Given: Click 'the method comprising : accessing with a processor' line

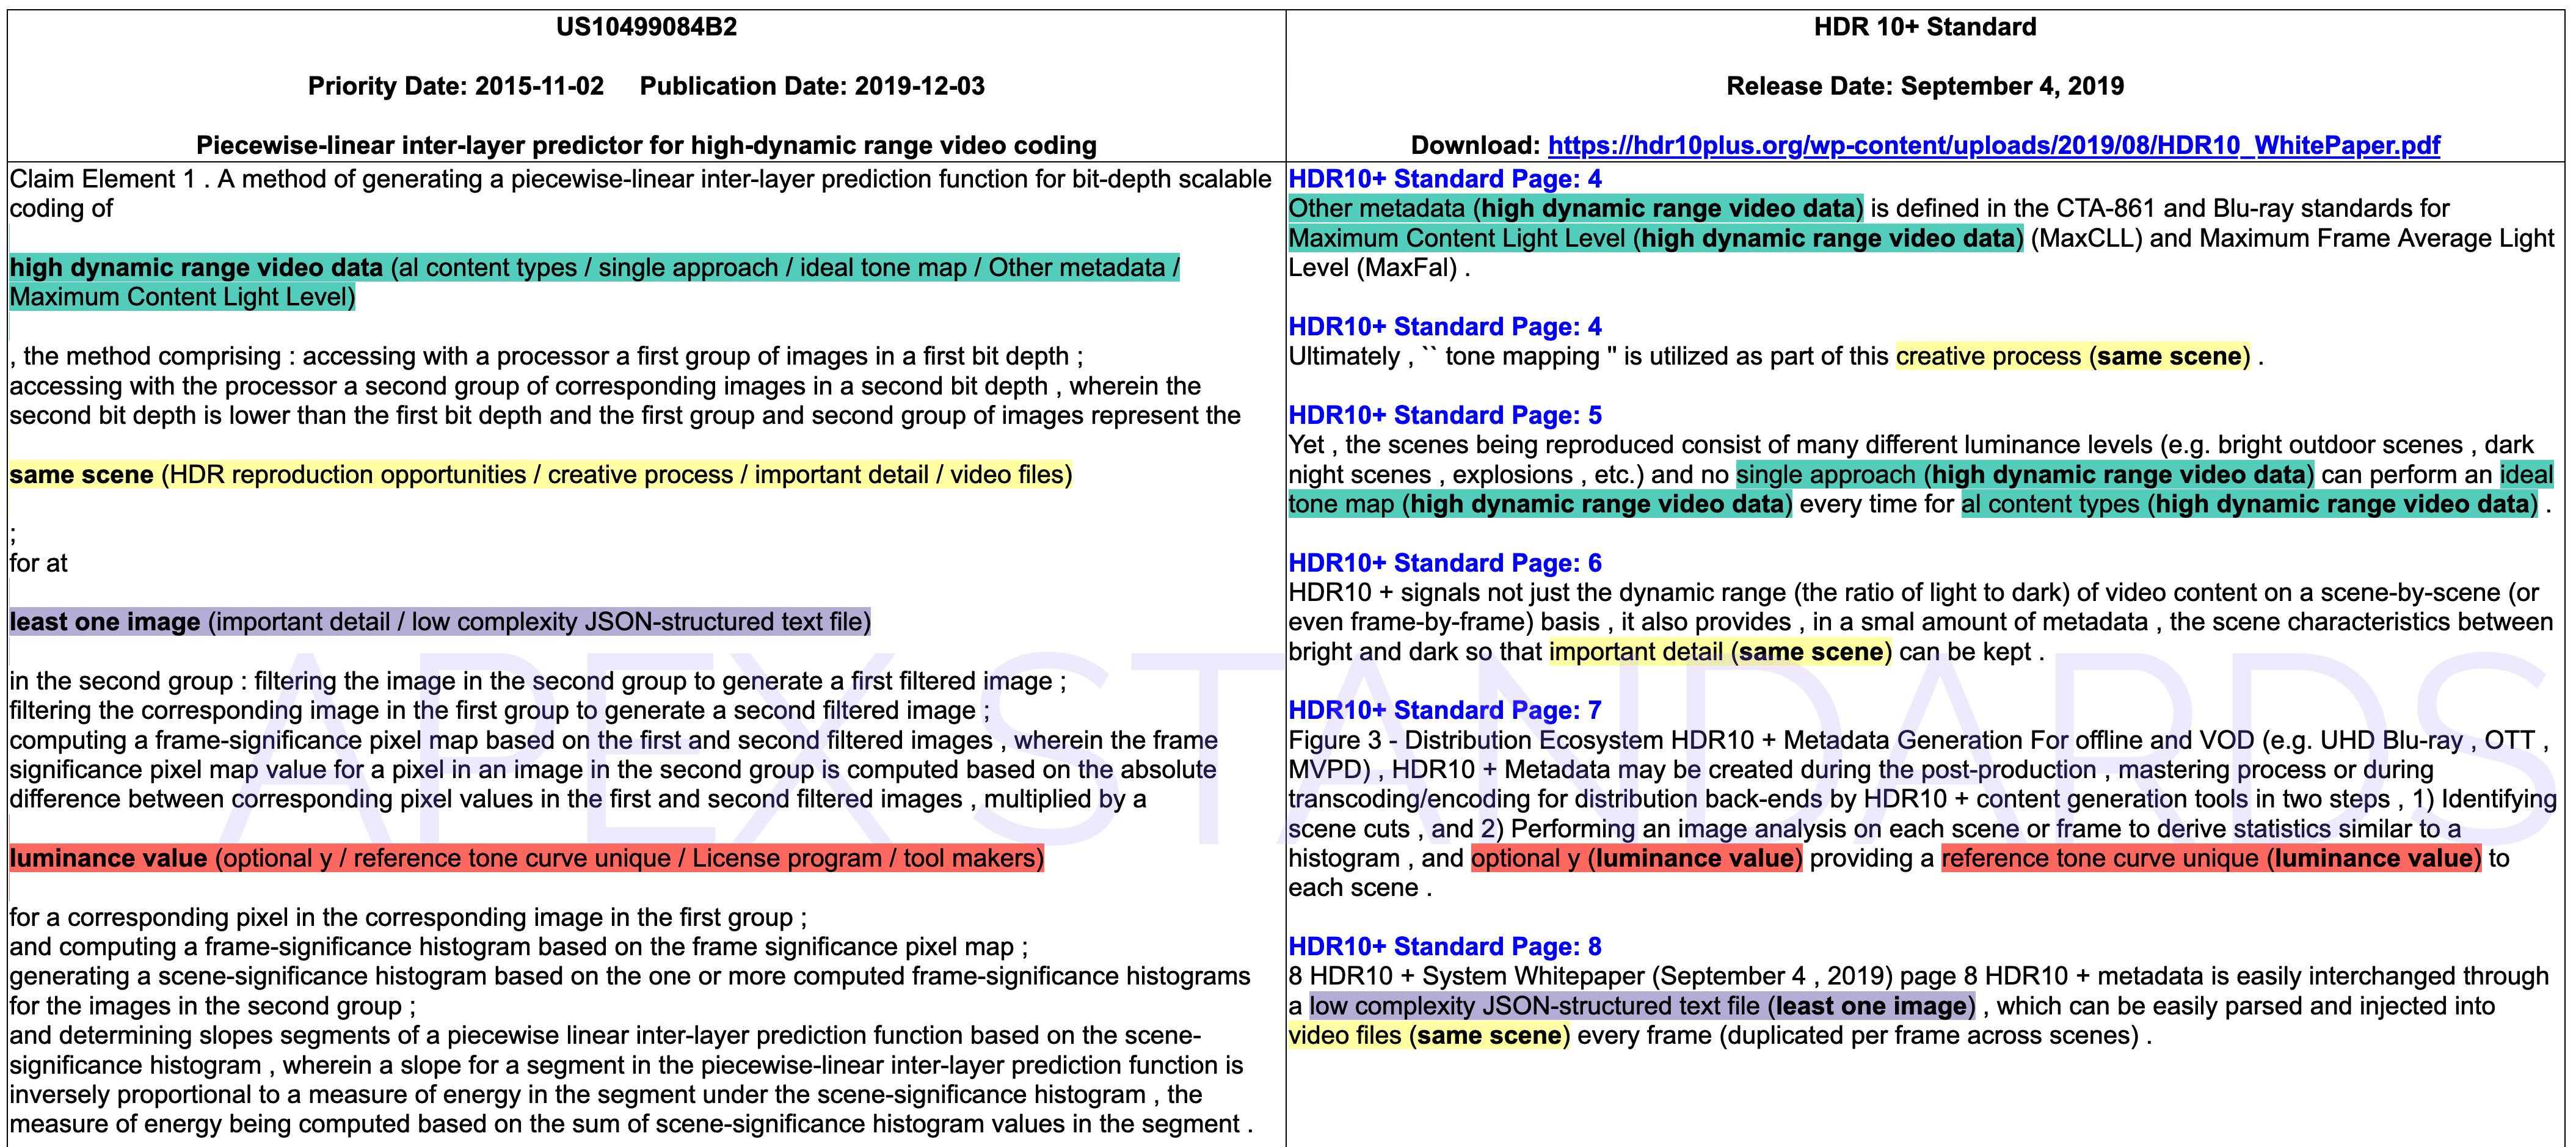Looking at the screenshot, I should 546,357.
